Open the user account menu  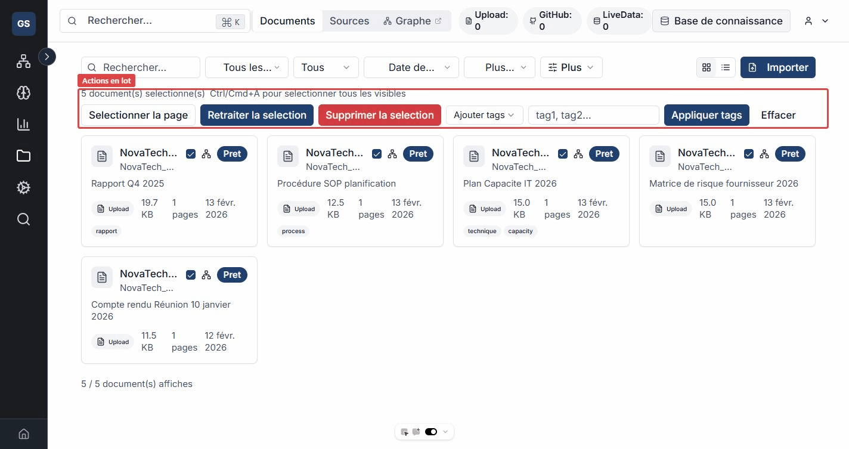pos(816,21)
